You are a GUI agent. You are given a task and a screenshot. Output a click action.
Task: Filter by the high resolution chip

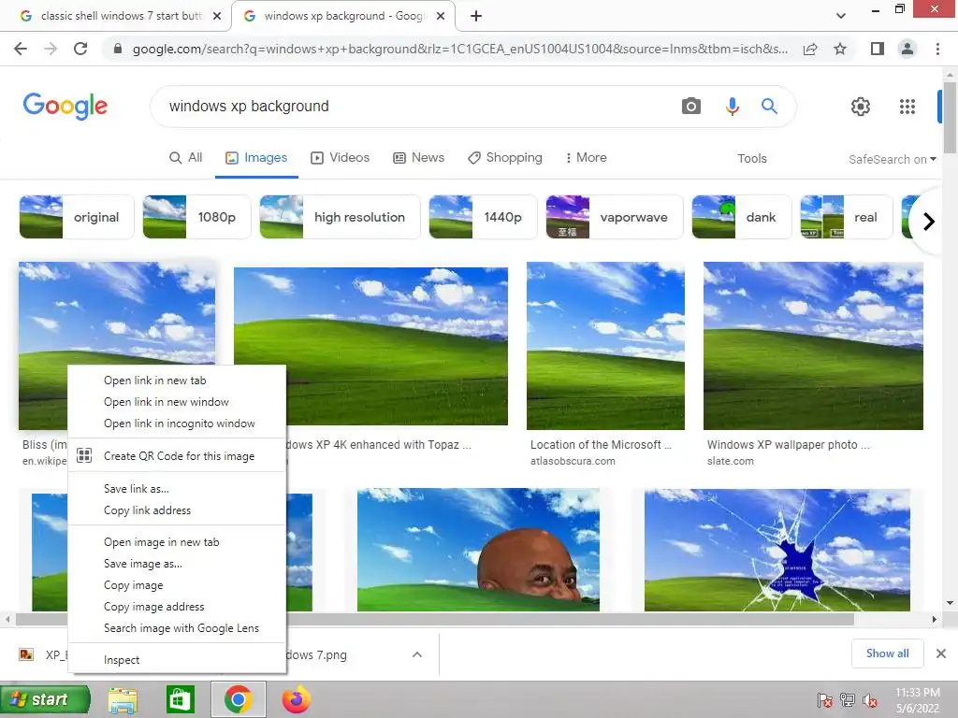point(340,217)
